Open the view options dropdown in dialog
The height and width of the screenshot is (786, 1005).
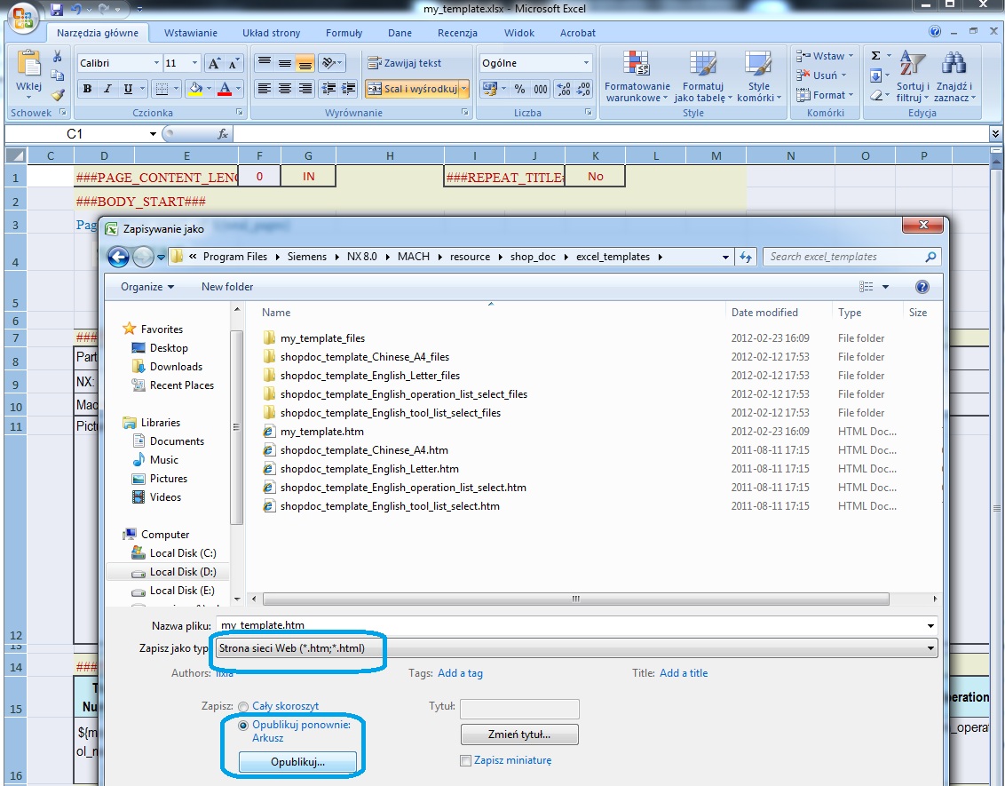pyautogui.click(x=885, y=287)
